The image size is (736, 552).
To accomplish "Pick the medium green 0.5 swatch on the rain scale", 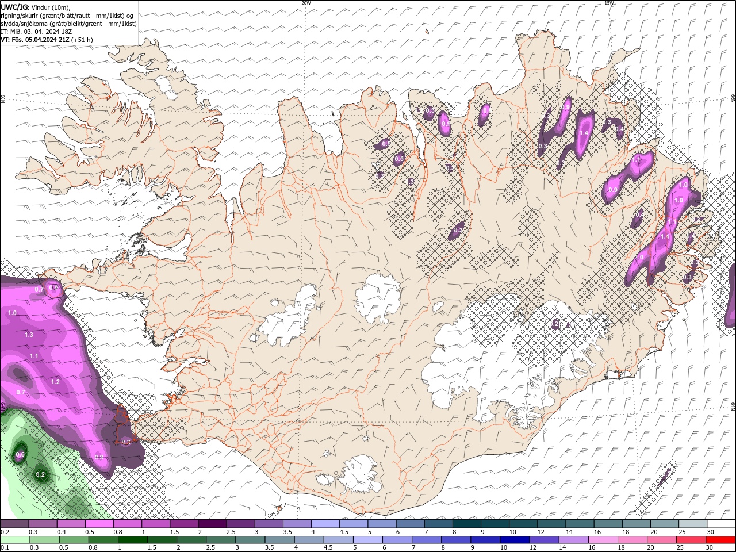I will [x=74, y=540].
